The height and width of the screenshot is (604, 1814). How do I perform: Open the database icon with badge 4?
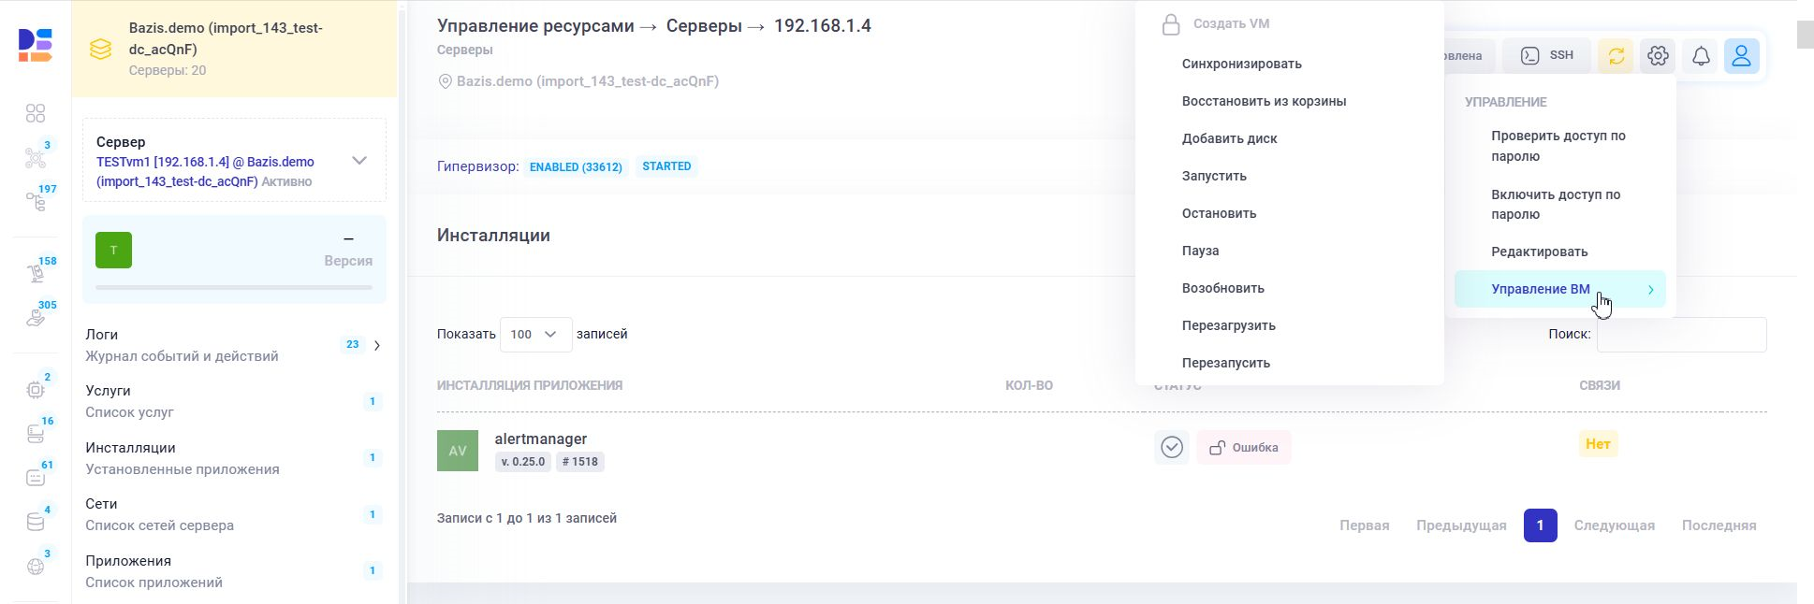click(x=36, y=522)
